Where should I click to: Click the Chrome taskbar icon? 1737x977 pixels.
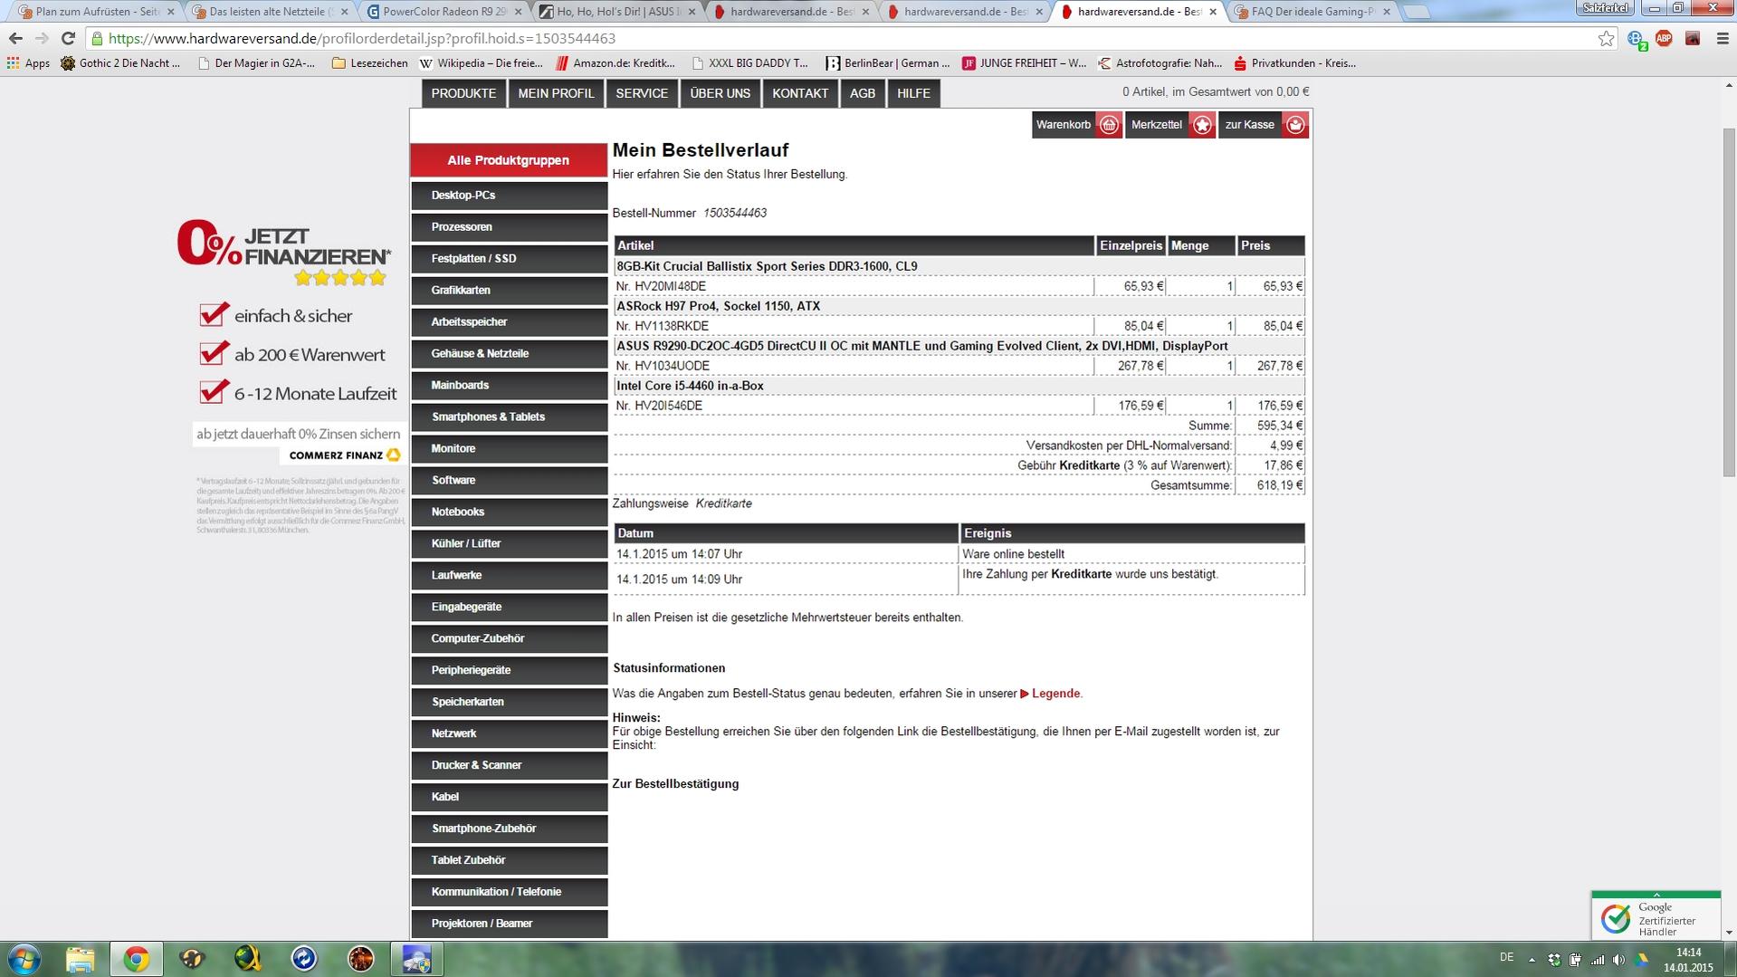pyautogui.click(x=137, y=959)
